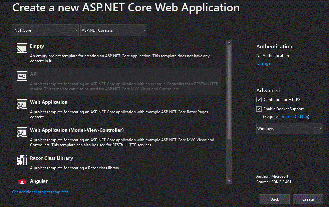Image resolution: width=329 pixels, height=207 pixels.
Task: Click the Web Application (Model-View-Controller) icon
Action: [x=22, y=132]
